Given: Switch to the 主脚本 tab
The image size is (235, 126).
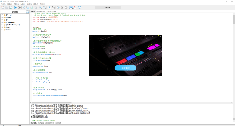Looking at the screenshot, I should pos(33,11).
